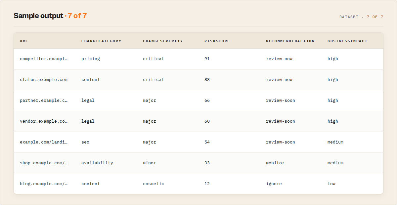Click 'review-soon' in partner.example row
This screenshot has height=205, width=397.
[281, 101]
